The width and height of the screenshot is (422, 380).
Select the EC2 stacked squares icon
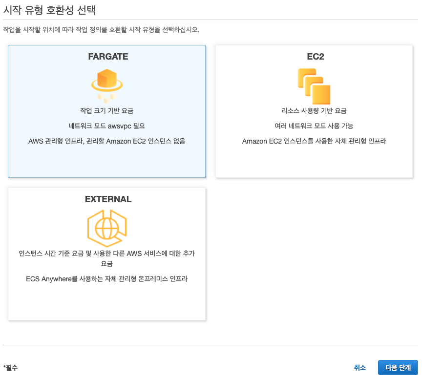[x=314, y=86]
